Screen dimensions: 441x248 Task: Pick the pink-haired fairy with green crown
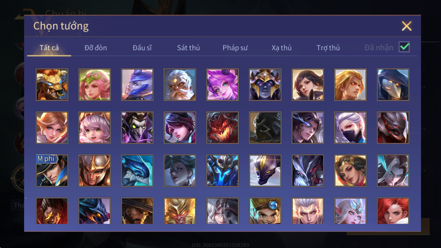point(95,85)
